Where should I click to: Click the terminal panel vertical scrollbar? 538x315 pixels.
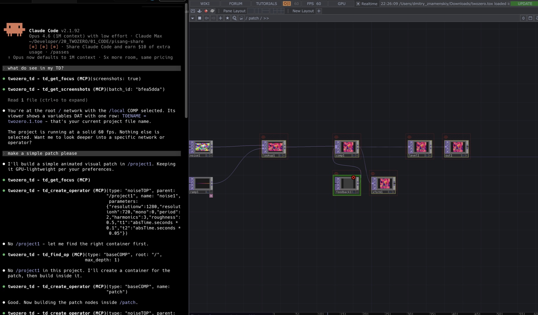coord(186,61)
